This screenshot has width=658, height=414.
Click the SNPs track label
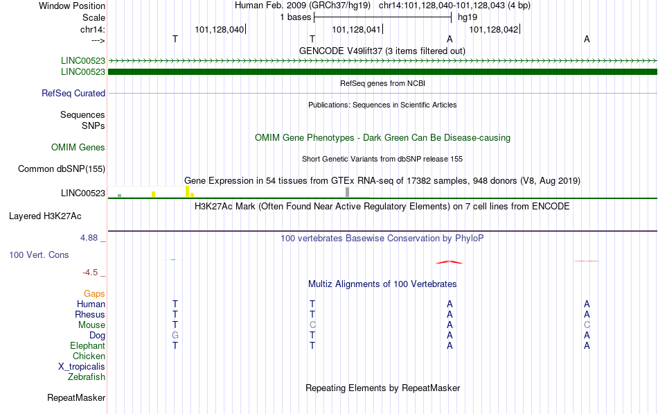[x=94, y=126]
